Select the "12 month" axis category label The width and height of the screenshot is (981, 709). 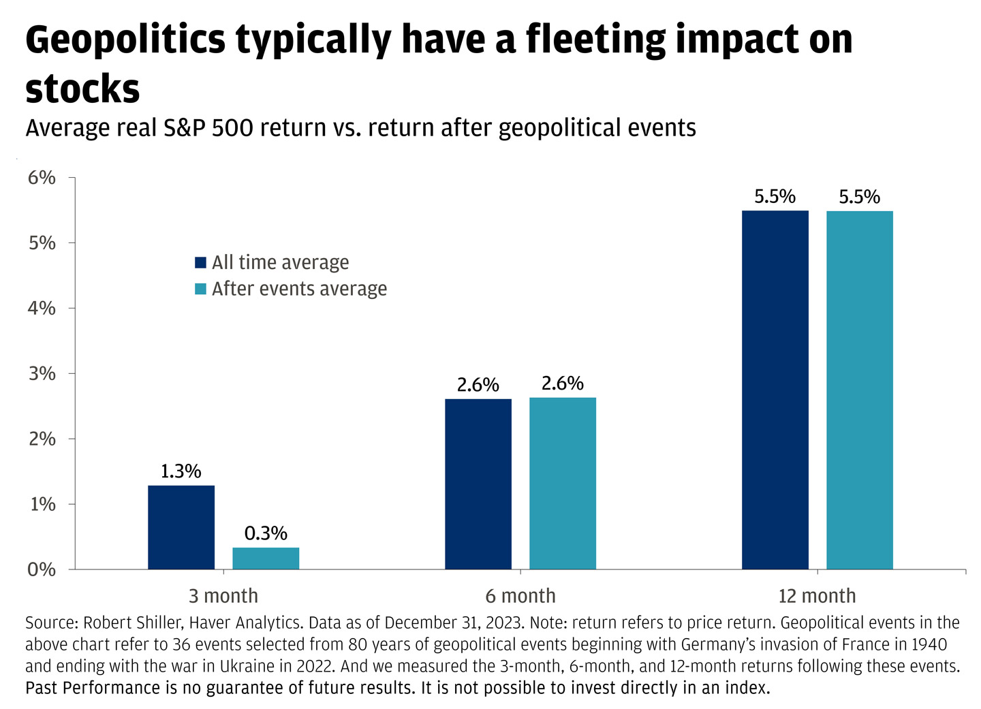click(817, 596)
